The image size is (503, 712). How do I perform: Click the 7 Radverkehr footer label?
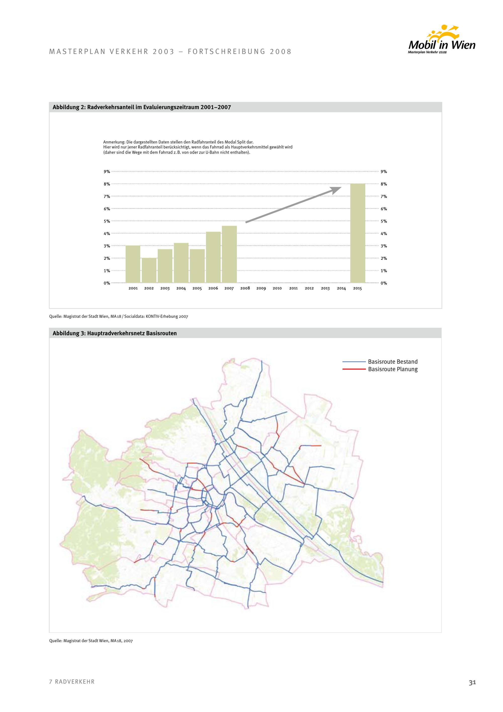[x=72, y=681]
